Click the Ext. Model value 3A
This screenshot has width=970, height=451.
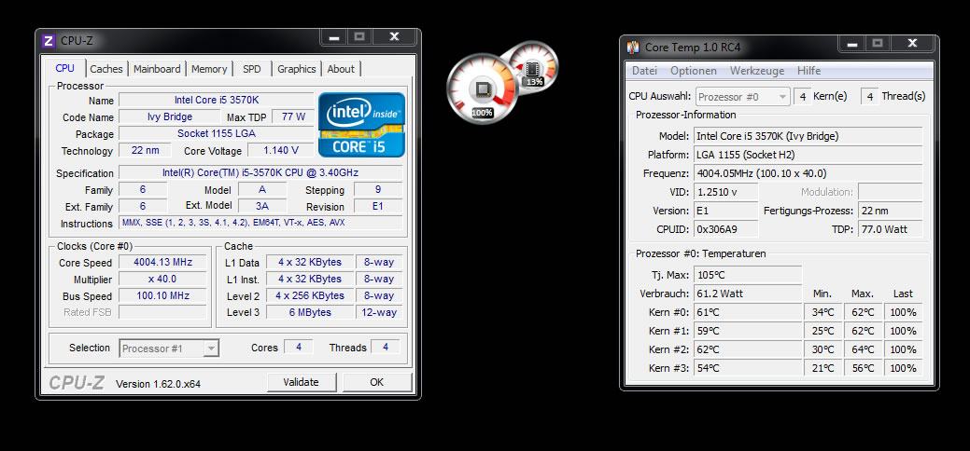[262, 206]
